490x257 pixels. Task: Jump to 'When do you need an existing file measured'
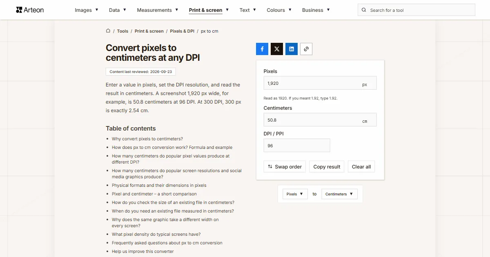click(x=173, y=211)
